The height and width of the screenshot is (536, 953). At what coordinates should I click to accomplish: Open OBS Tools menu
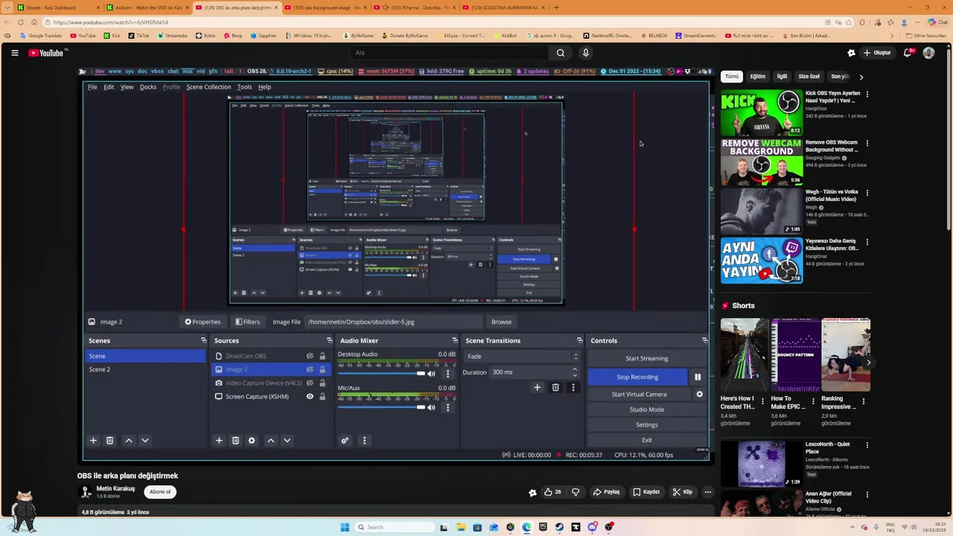244,87
